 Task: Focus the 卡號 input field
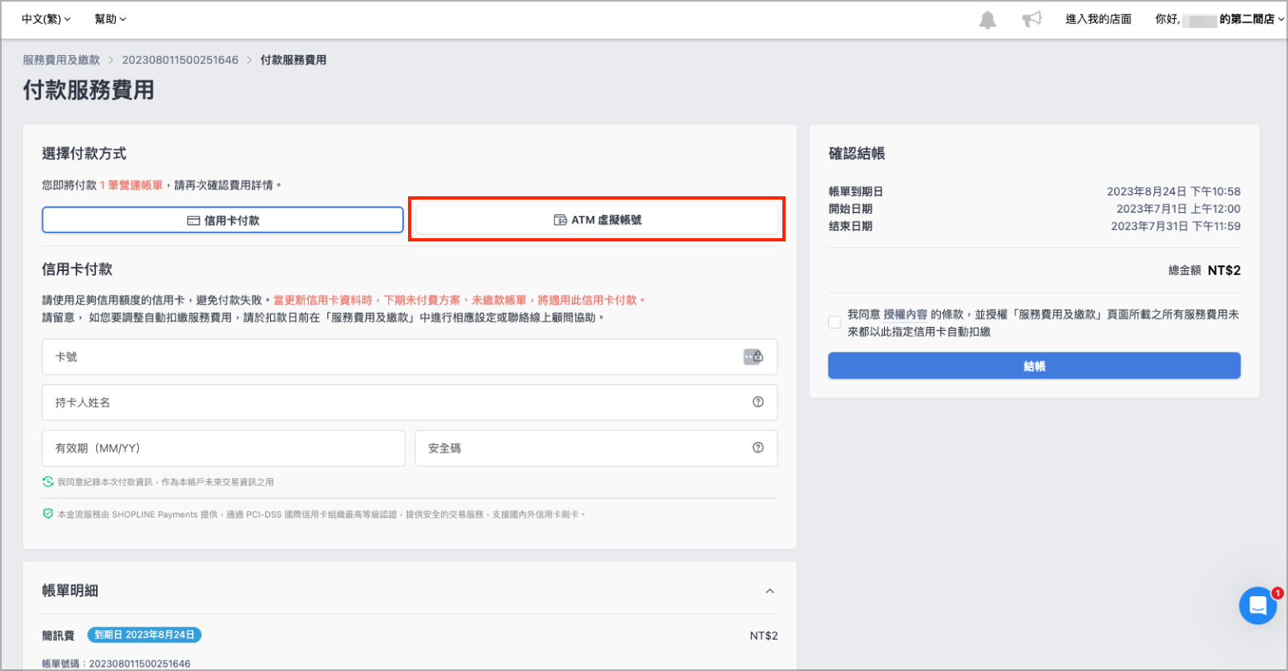pos(410,356)
